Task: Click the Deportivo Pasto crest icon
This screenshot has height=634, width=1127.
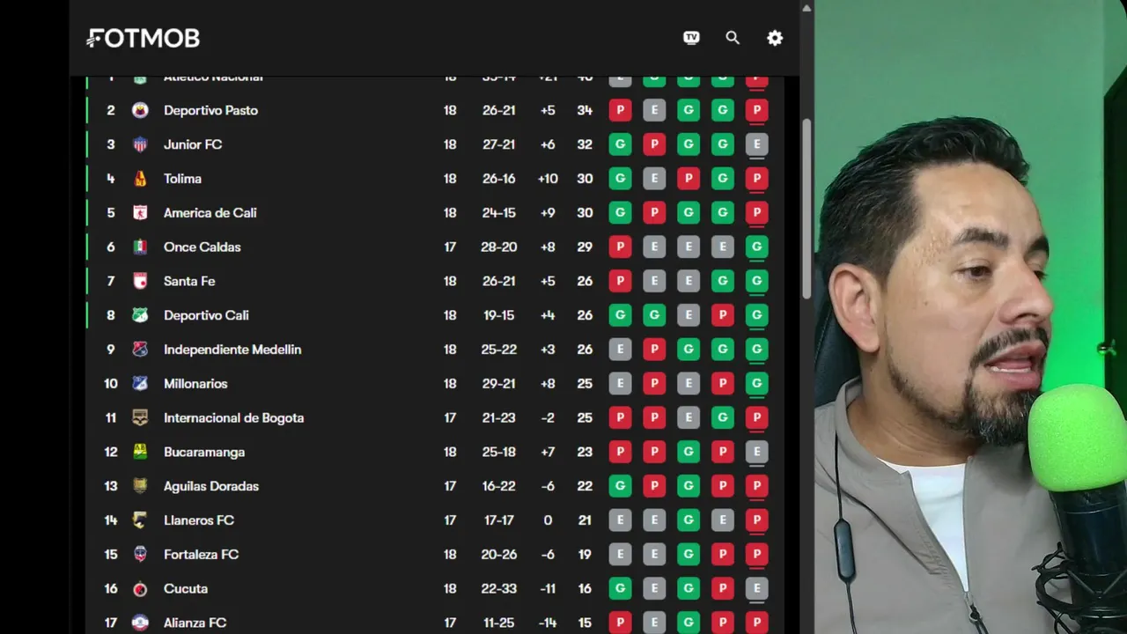Action: pos(140,110)
